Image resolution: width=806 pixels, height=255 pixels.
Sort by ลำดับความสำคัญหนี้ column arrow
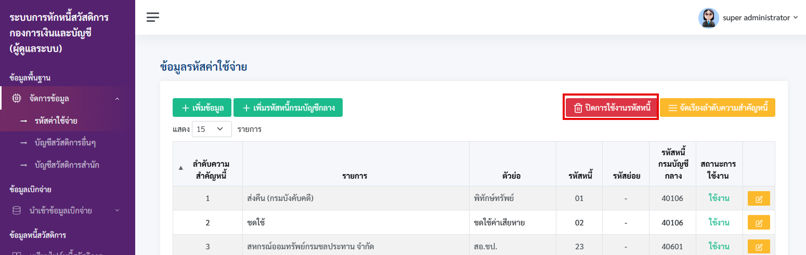(x=181, y=168)
